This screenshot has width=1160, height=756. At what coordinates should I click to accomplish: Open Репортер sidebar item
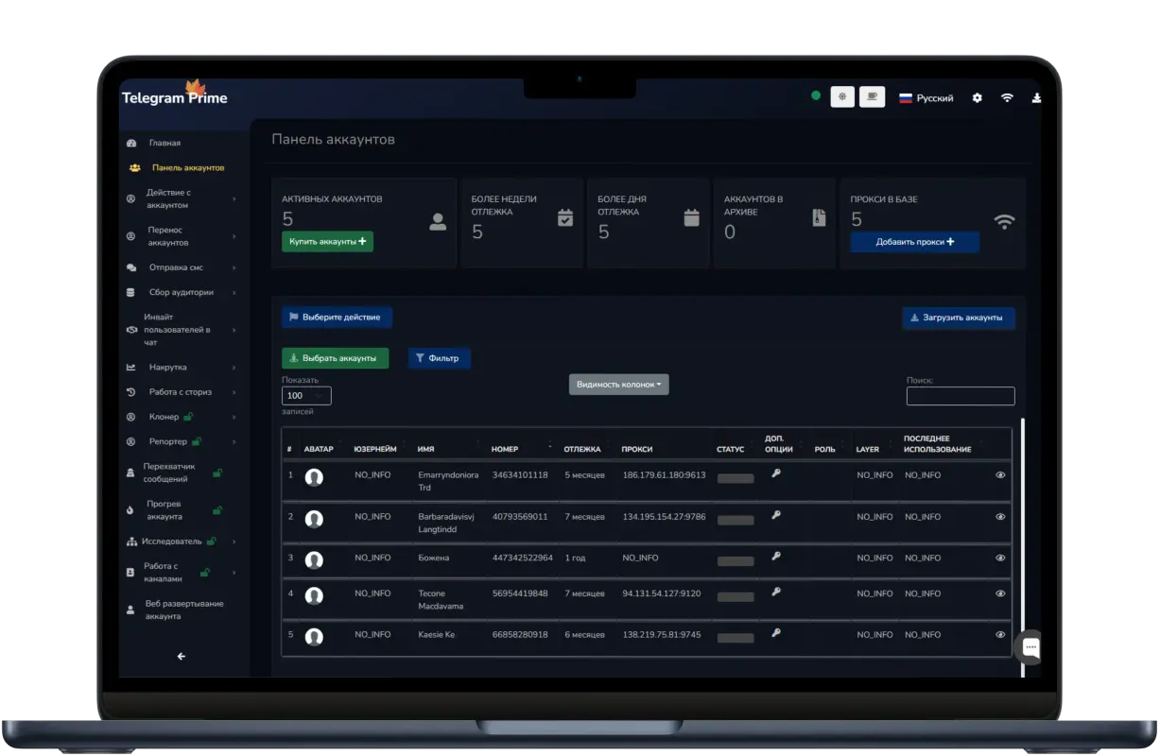click(181, 441)
